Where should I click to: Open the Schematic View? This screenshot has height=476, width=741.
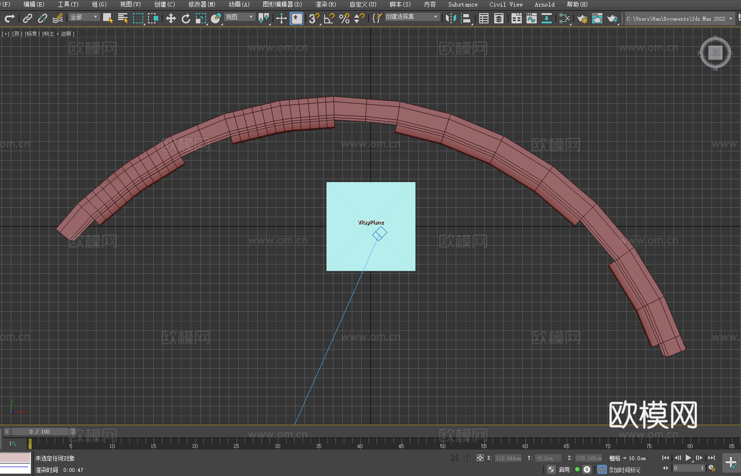pyautogui.click(x=547, y=18)
